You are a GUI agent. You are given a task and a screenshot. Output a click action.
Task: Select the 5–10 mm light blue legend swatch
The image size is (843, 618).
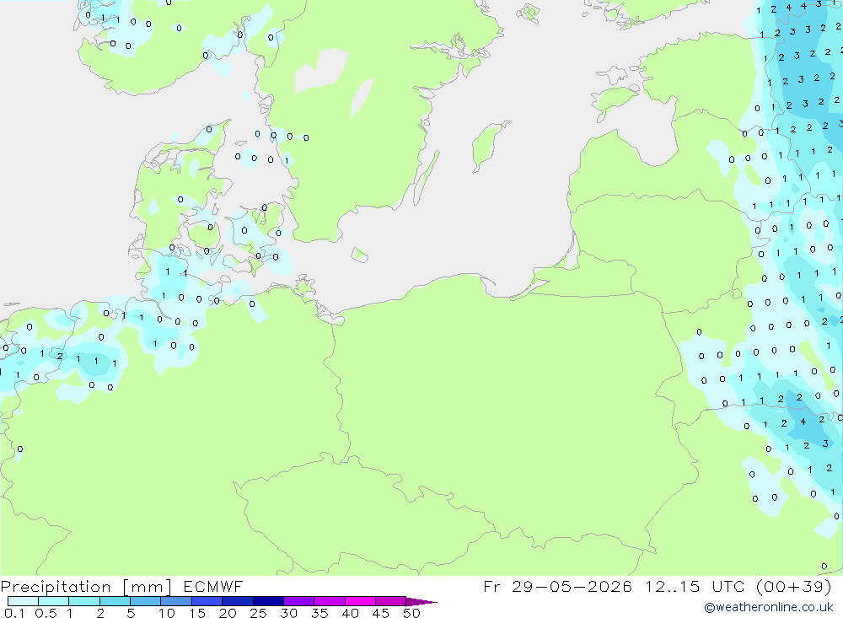coord(146,601)
